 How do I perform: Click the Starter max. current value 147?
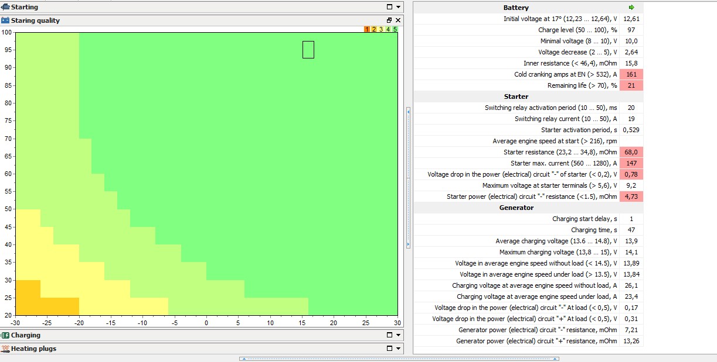coord(631,163)
